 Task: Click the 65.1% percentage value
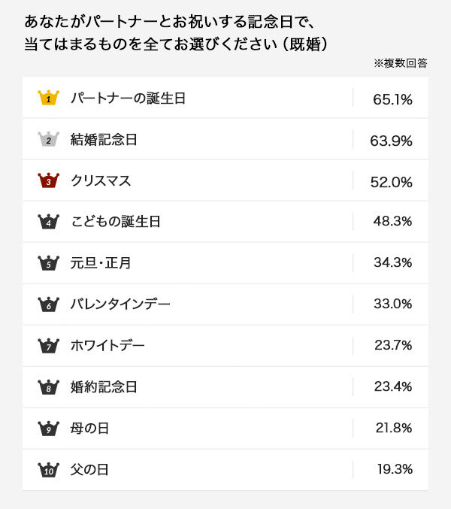tap(392, 98)
